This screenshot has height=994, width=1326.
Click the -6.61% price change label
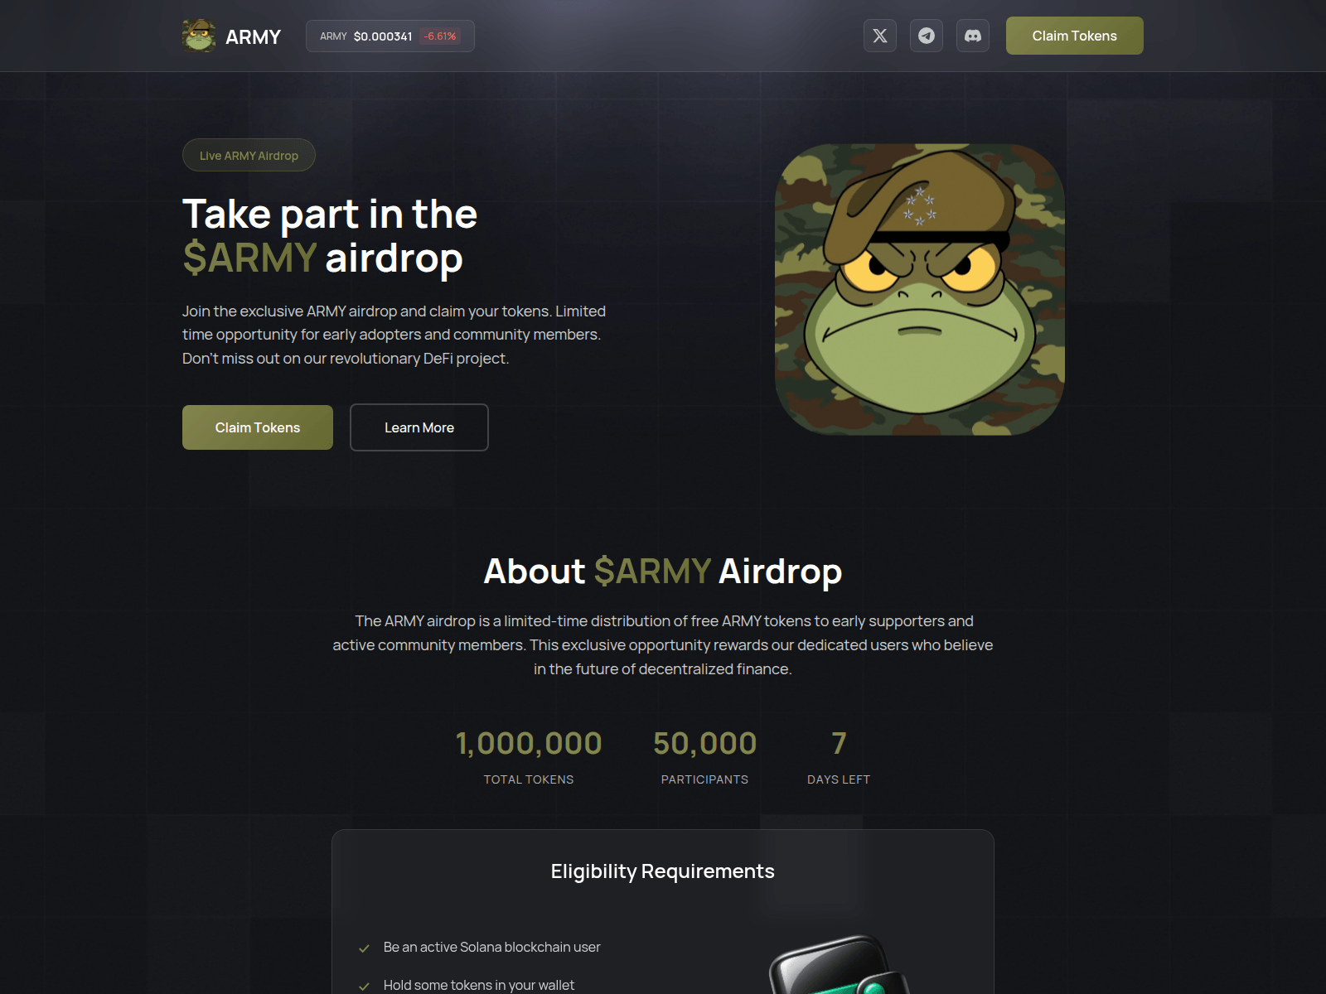(440, 36)
